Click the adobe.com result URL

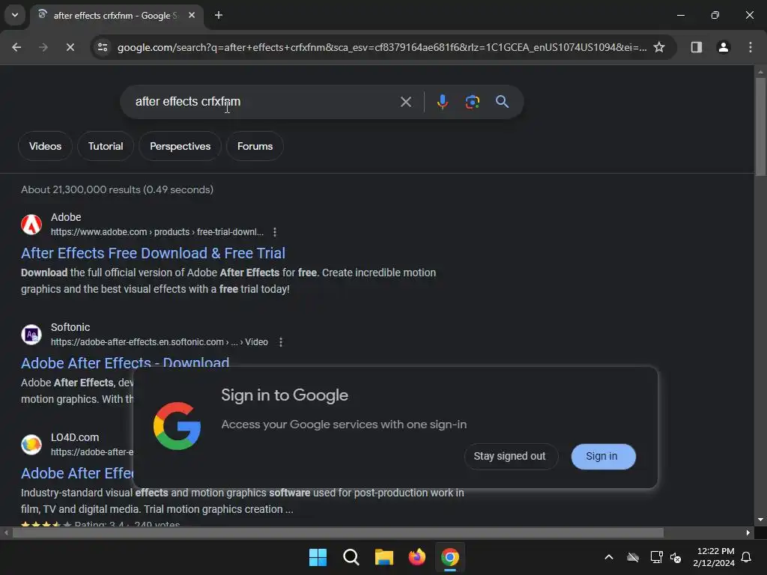[157, 232]
